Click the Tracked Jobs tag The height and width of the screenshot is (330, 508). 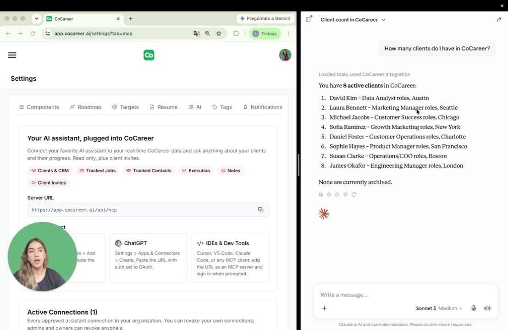(98, 170)
